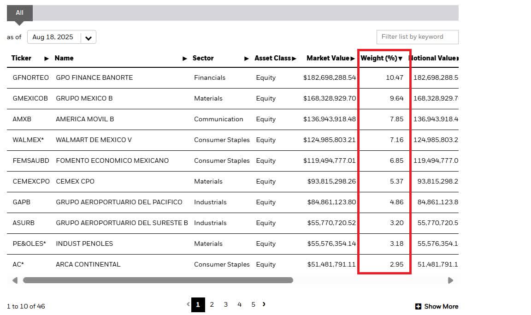Sort by Asset Class column arrow
Viewport: 531px width, 315px height.
click(x=294, y=59)
